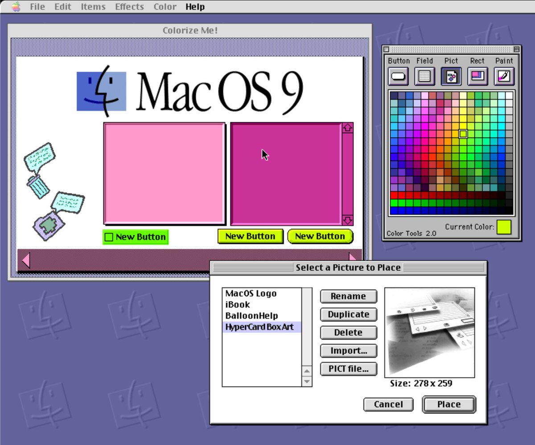Pick the bright green swatch starting green row
Image resolution: width=535 pixels, height=445 pixels.
(394, 203)
